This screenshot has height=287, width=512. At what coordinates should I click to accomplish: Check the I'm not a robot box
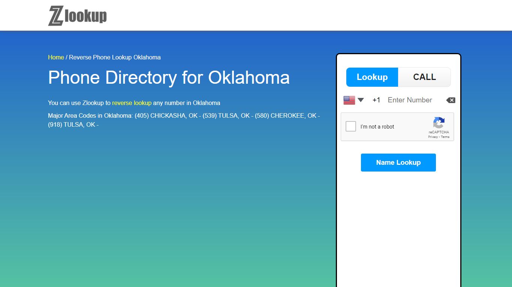[x=351, y=126]
